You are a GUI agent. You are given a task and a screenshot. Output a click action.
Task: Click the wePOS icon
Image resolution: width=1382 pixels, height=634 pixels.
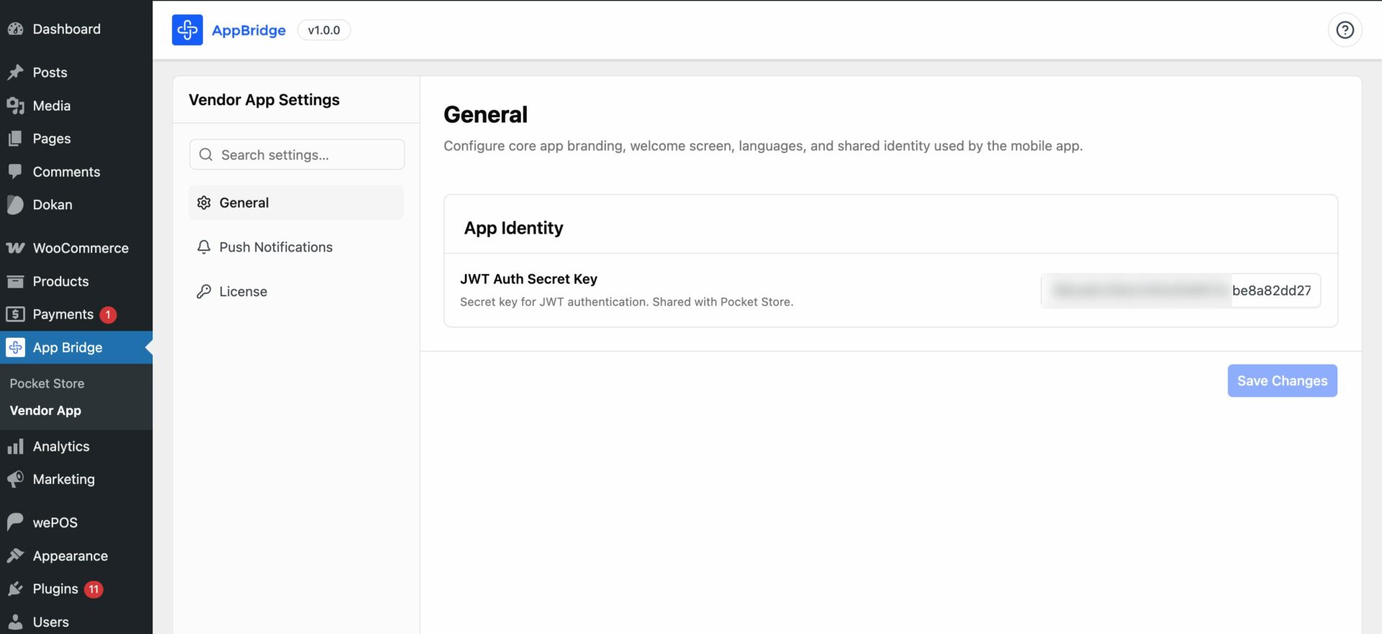[16, 523]
